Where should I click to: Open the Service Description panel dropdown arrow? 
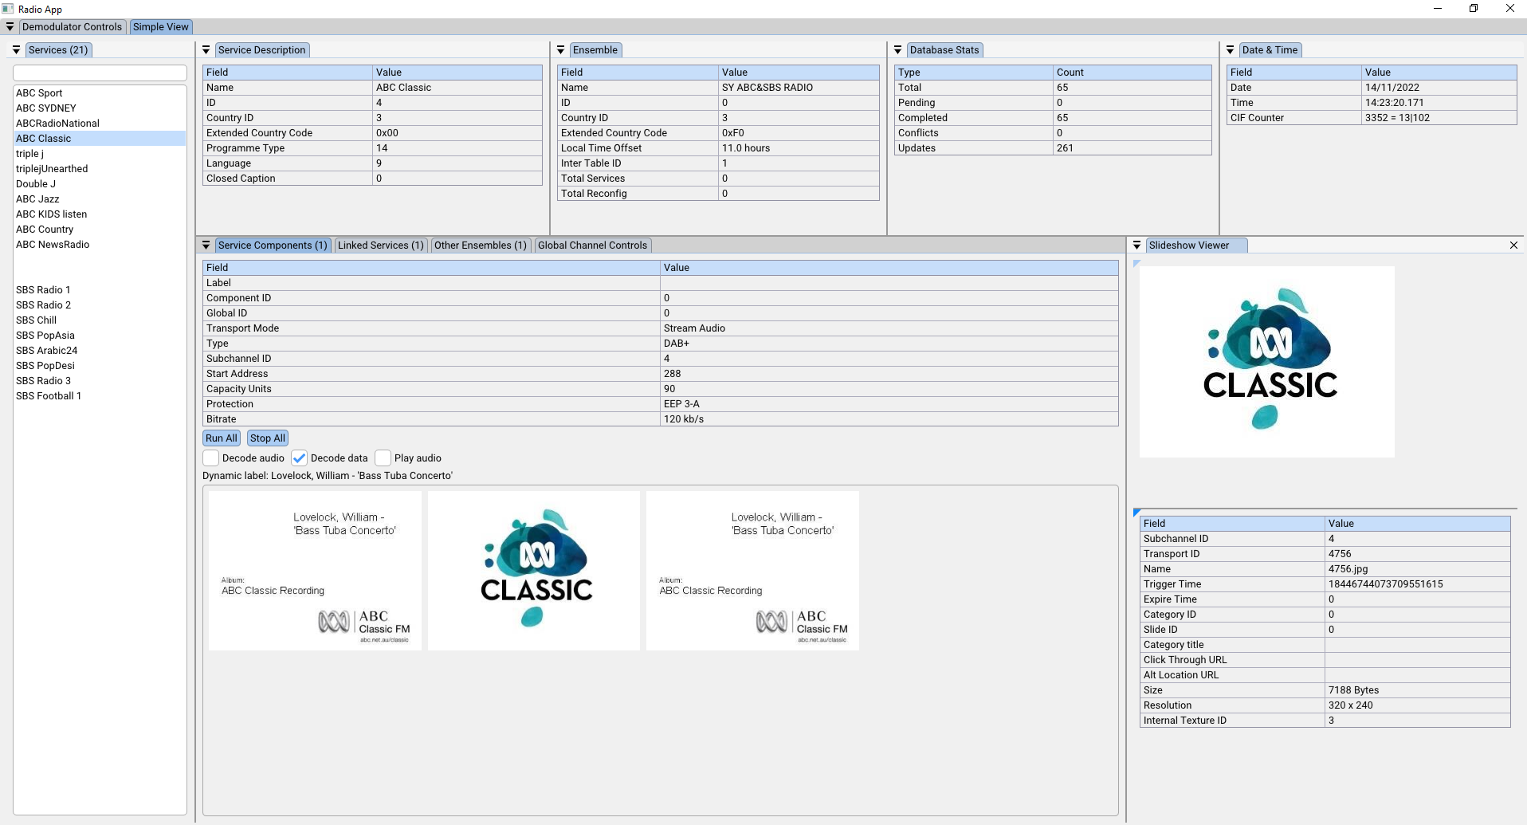point(206,50)
